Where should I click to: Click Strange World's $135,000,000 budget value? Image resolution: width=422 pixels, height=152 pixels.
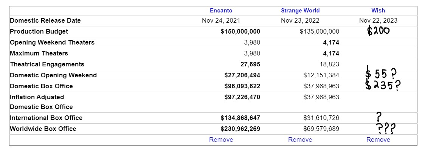(320, 32)
